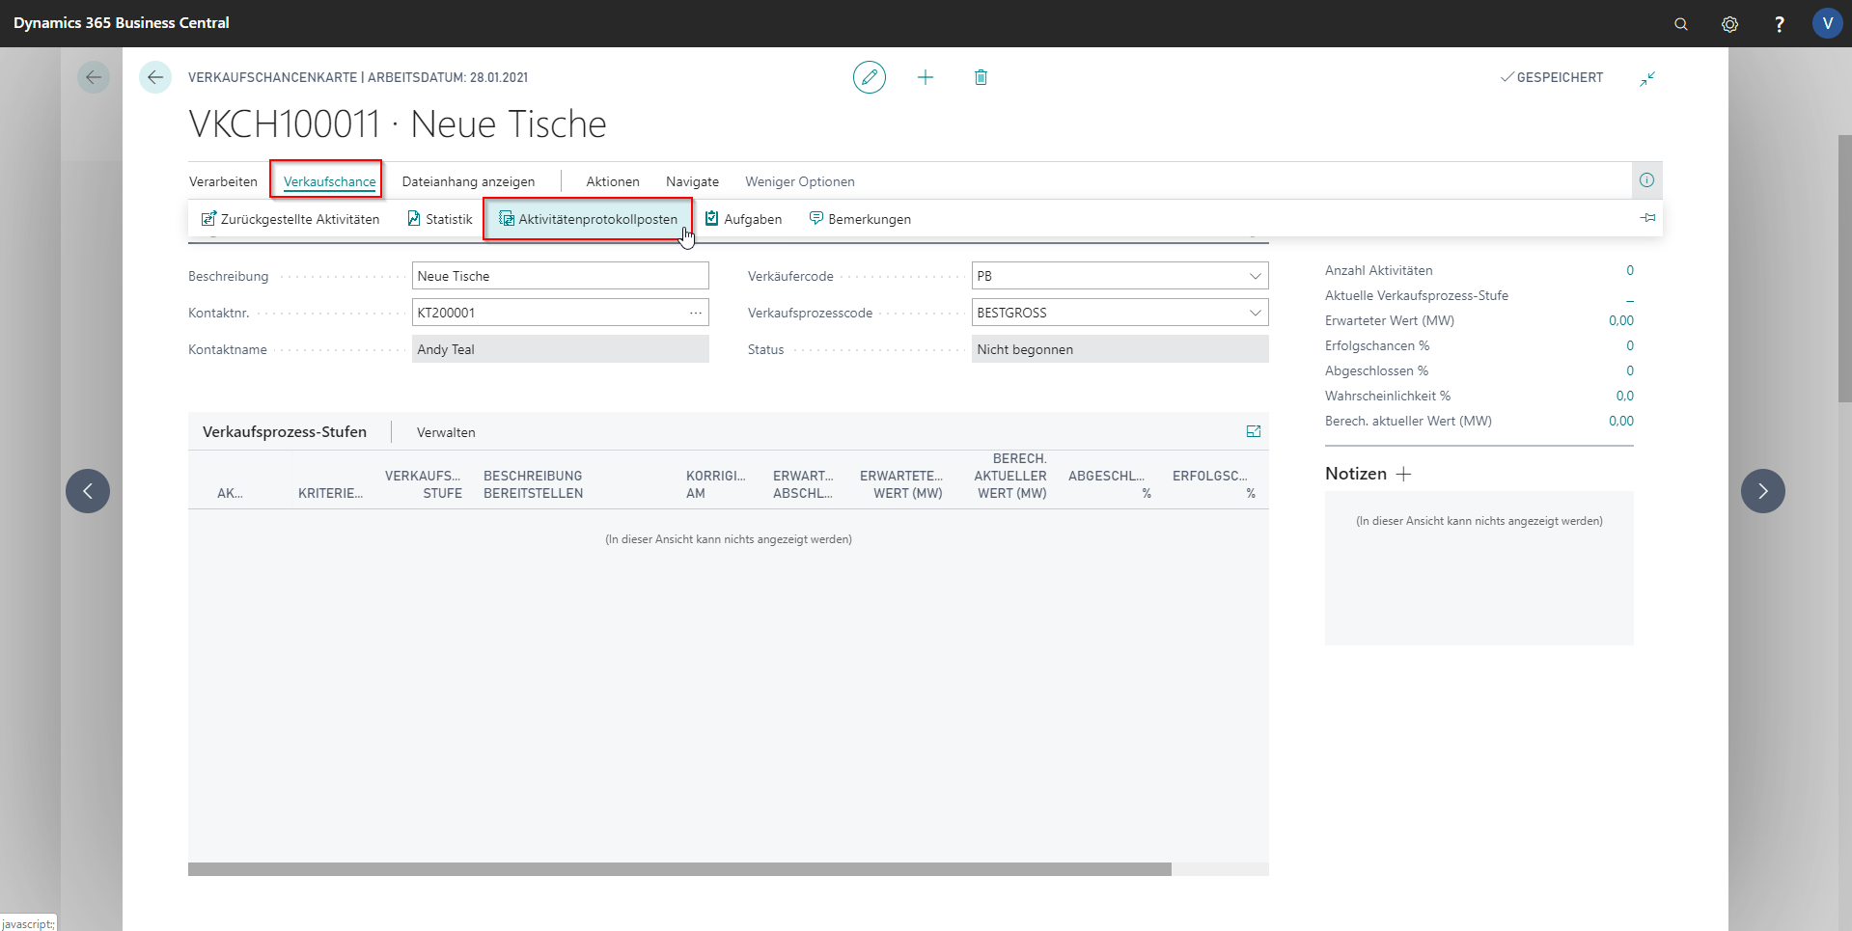
Task: Click Erwarteter Wert (MW) value 0,00
Action: coord(1621,320)
